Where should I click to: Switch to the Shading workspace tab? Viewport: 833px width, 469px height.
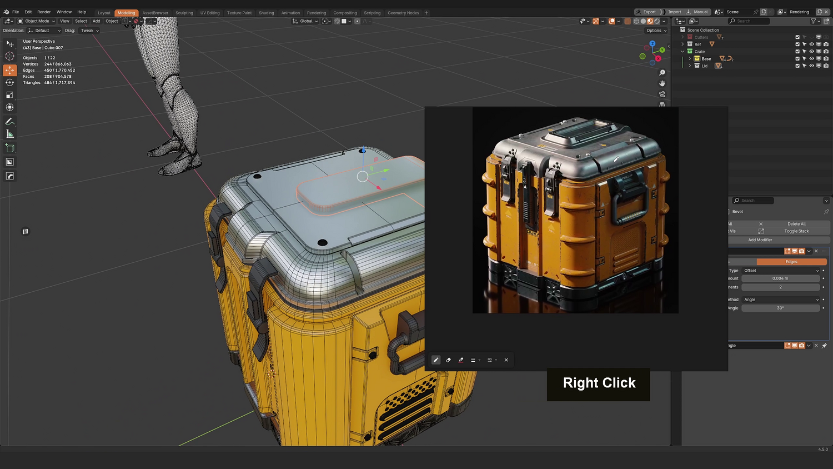point(267,13)
